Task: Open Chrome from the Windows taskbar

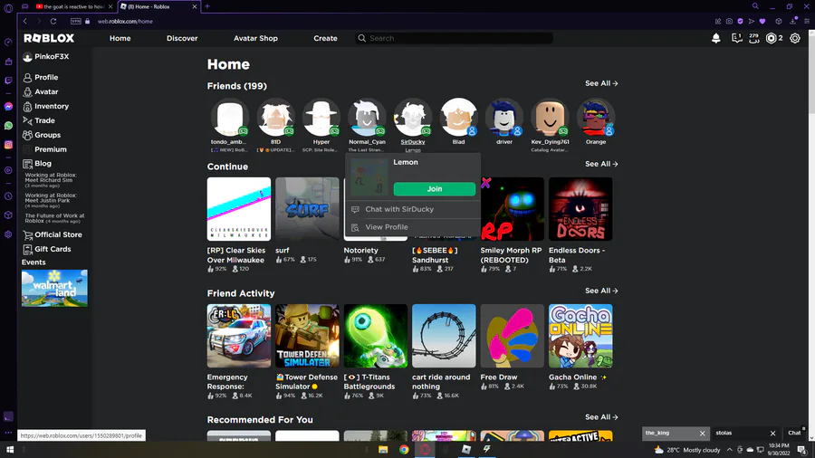Action: (404, 450)
